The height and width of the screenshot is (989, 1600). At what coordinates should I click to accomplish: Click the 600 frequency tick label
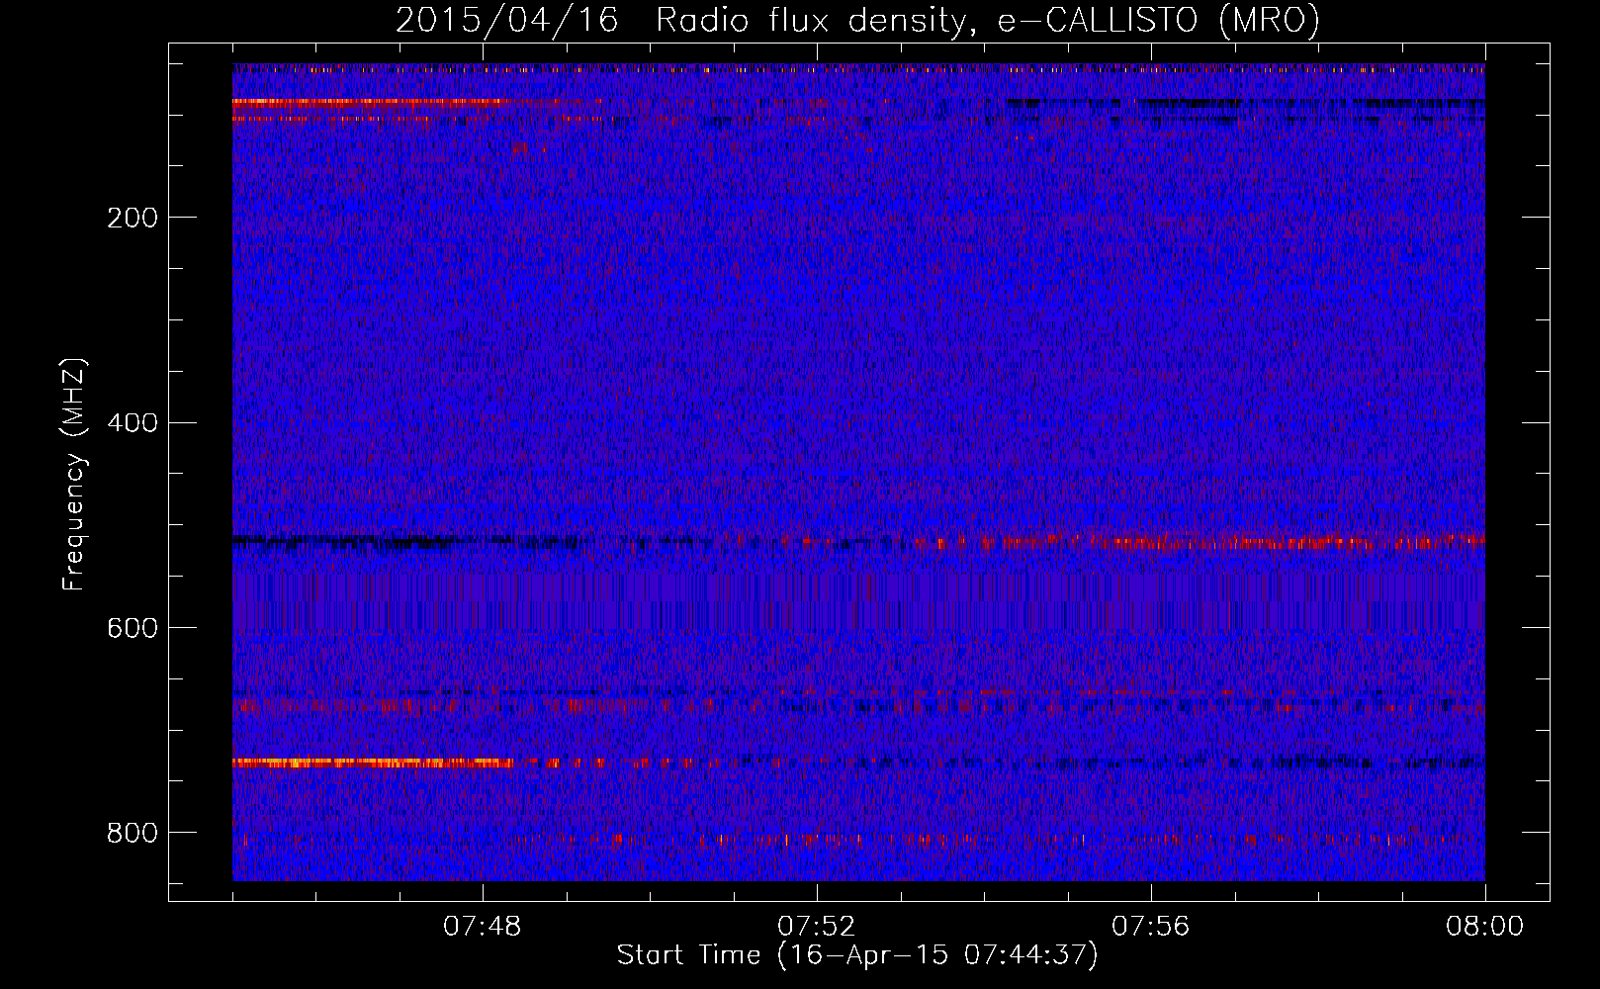tap(133, 629)
